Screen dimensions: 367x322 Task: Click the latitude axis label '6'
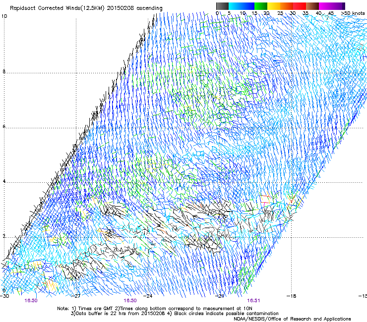point(4,126)
